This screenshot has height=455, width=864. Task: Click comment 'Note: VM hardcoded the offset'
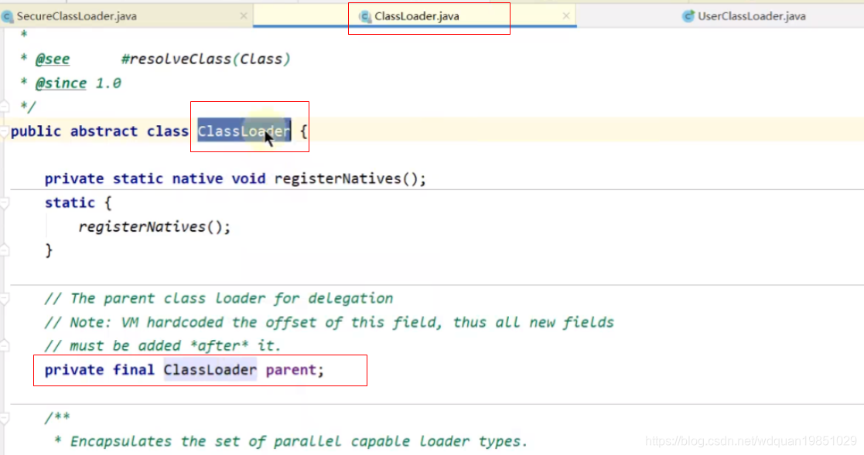coord(329,322)
